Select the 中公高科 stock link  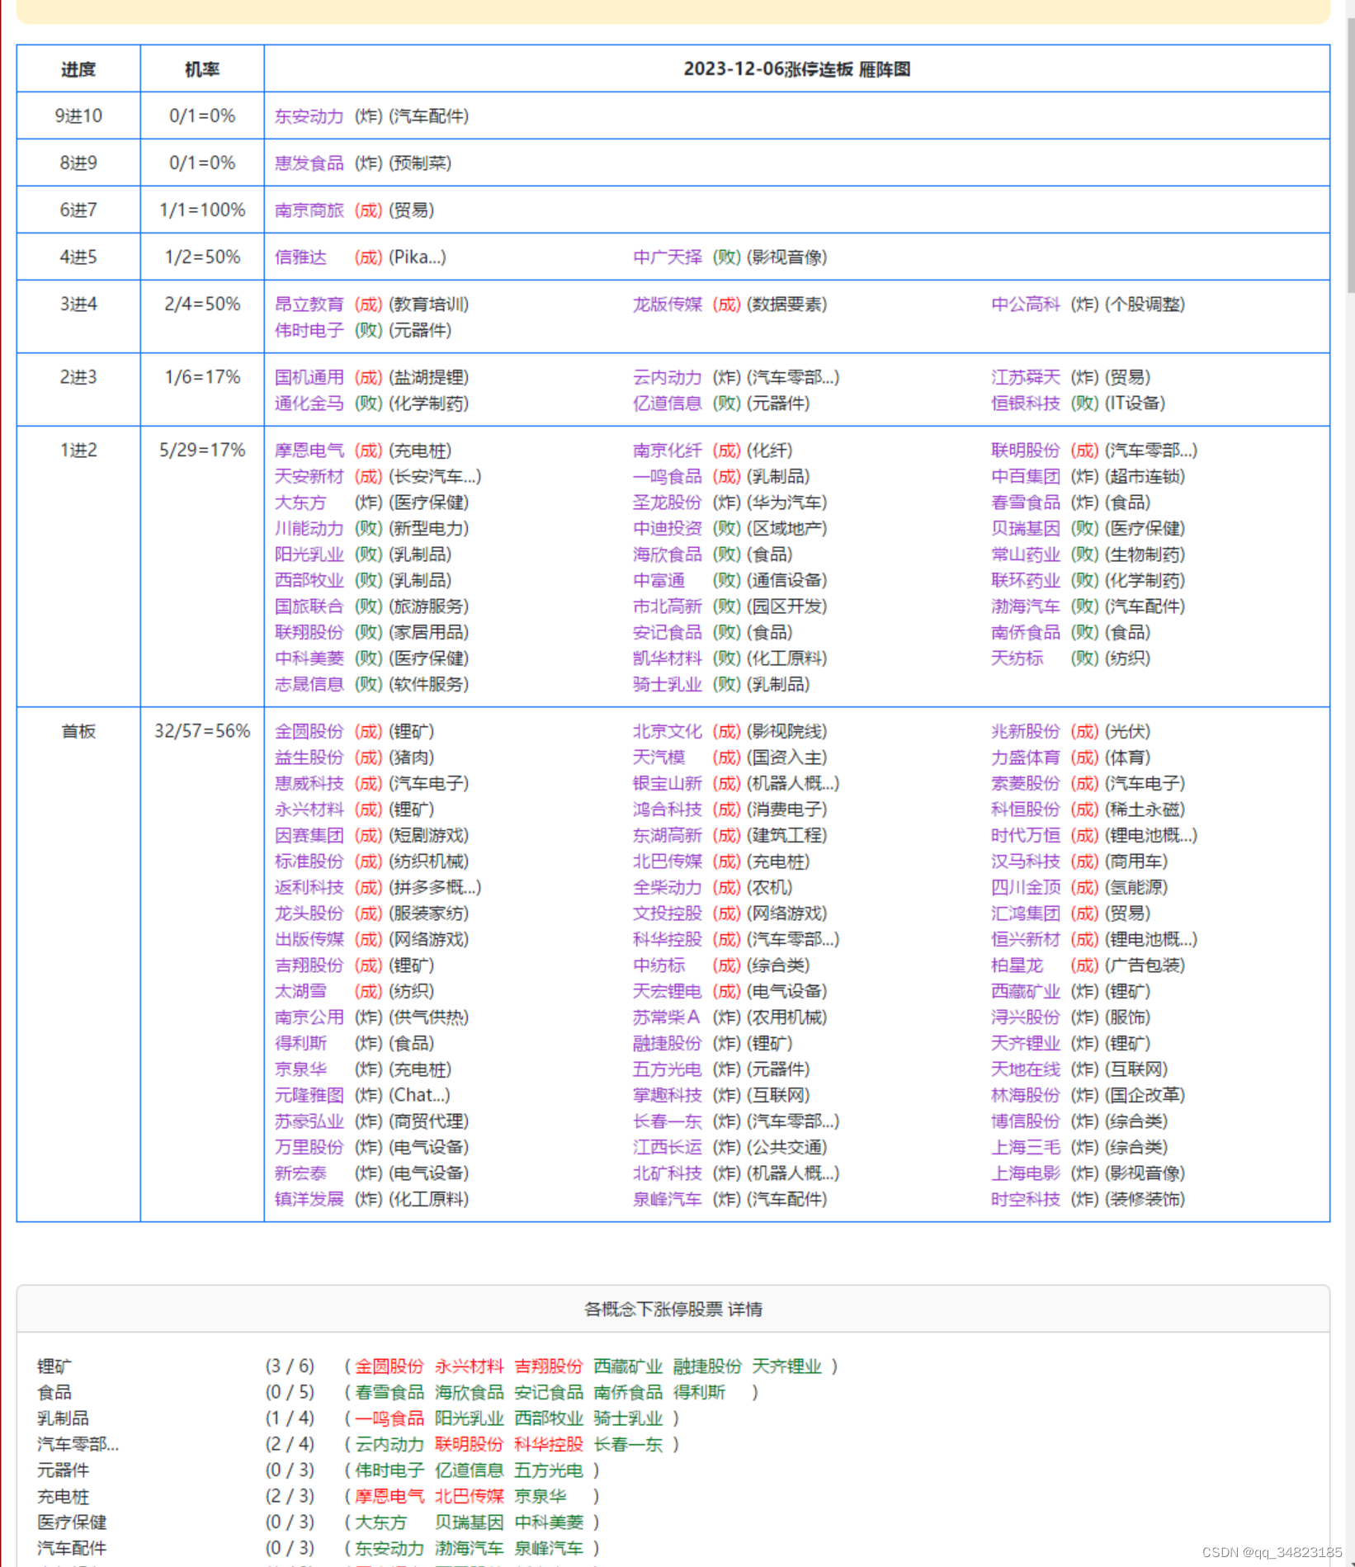tap(1026, 304)
